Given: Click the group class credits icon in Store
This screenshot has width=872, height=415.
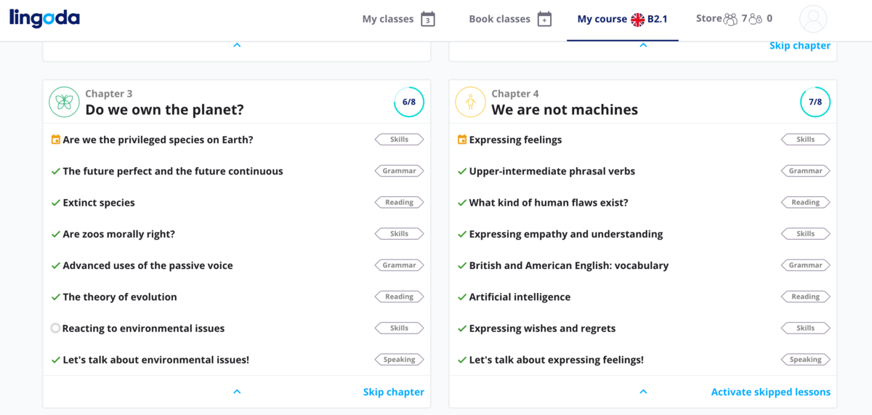Looking at the screenshot, I should pos(730,20).
